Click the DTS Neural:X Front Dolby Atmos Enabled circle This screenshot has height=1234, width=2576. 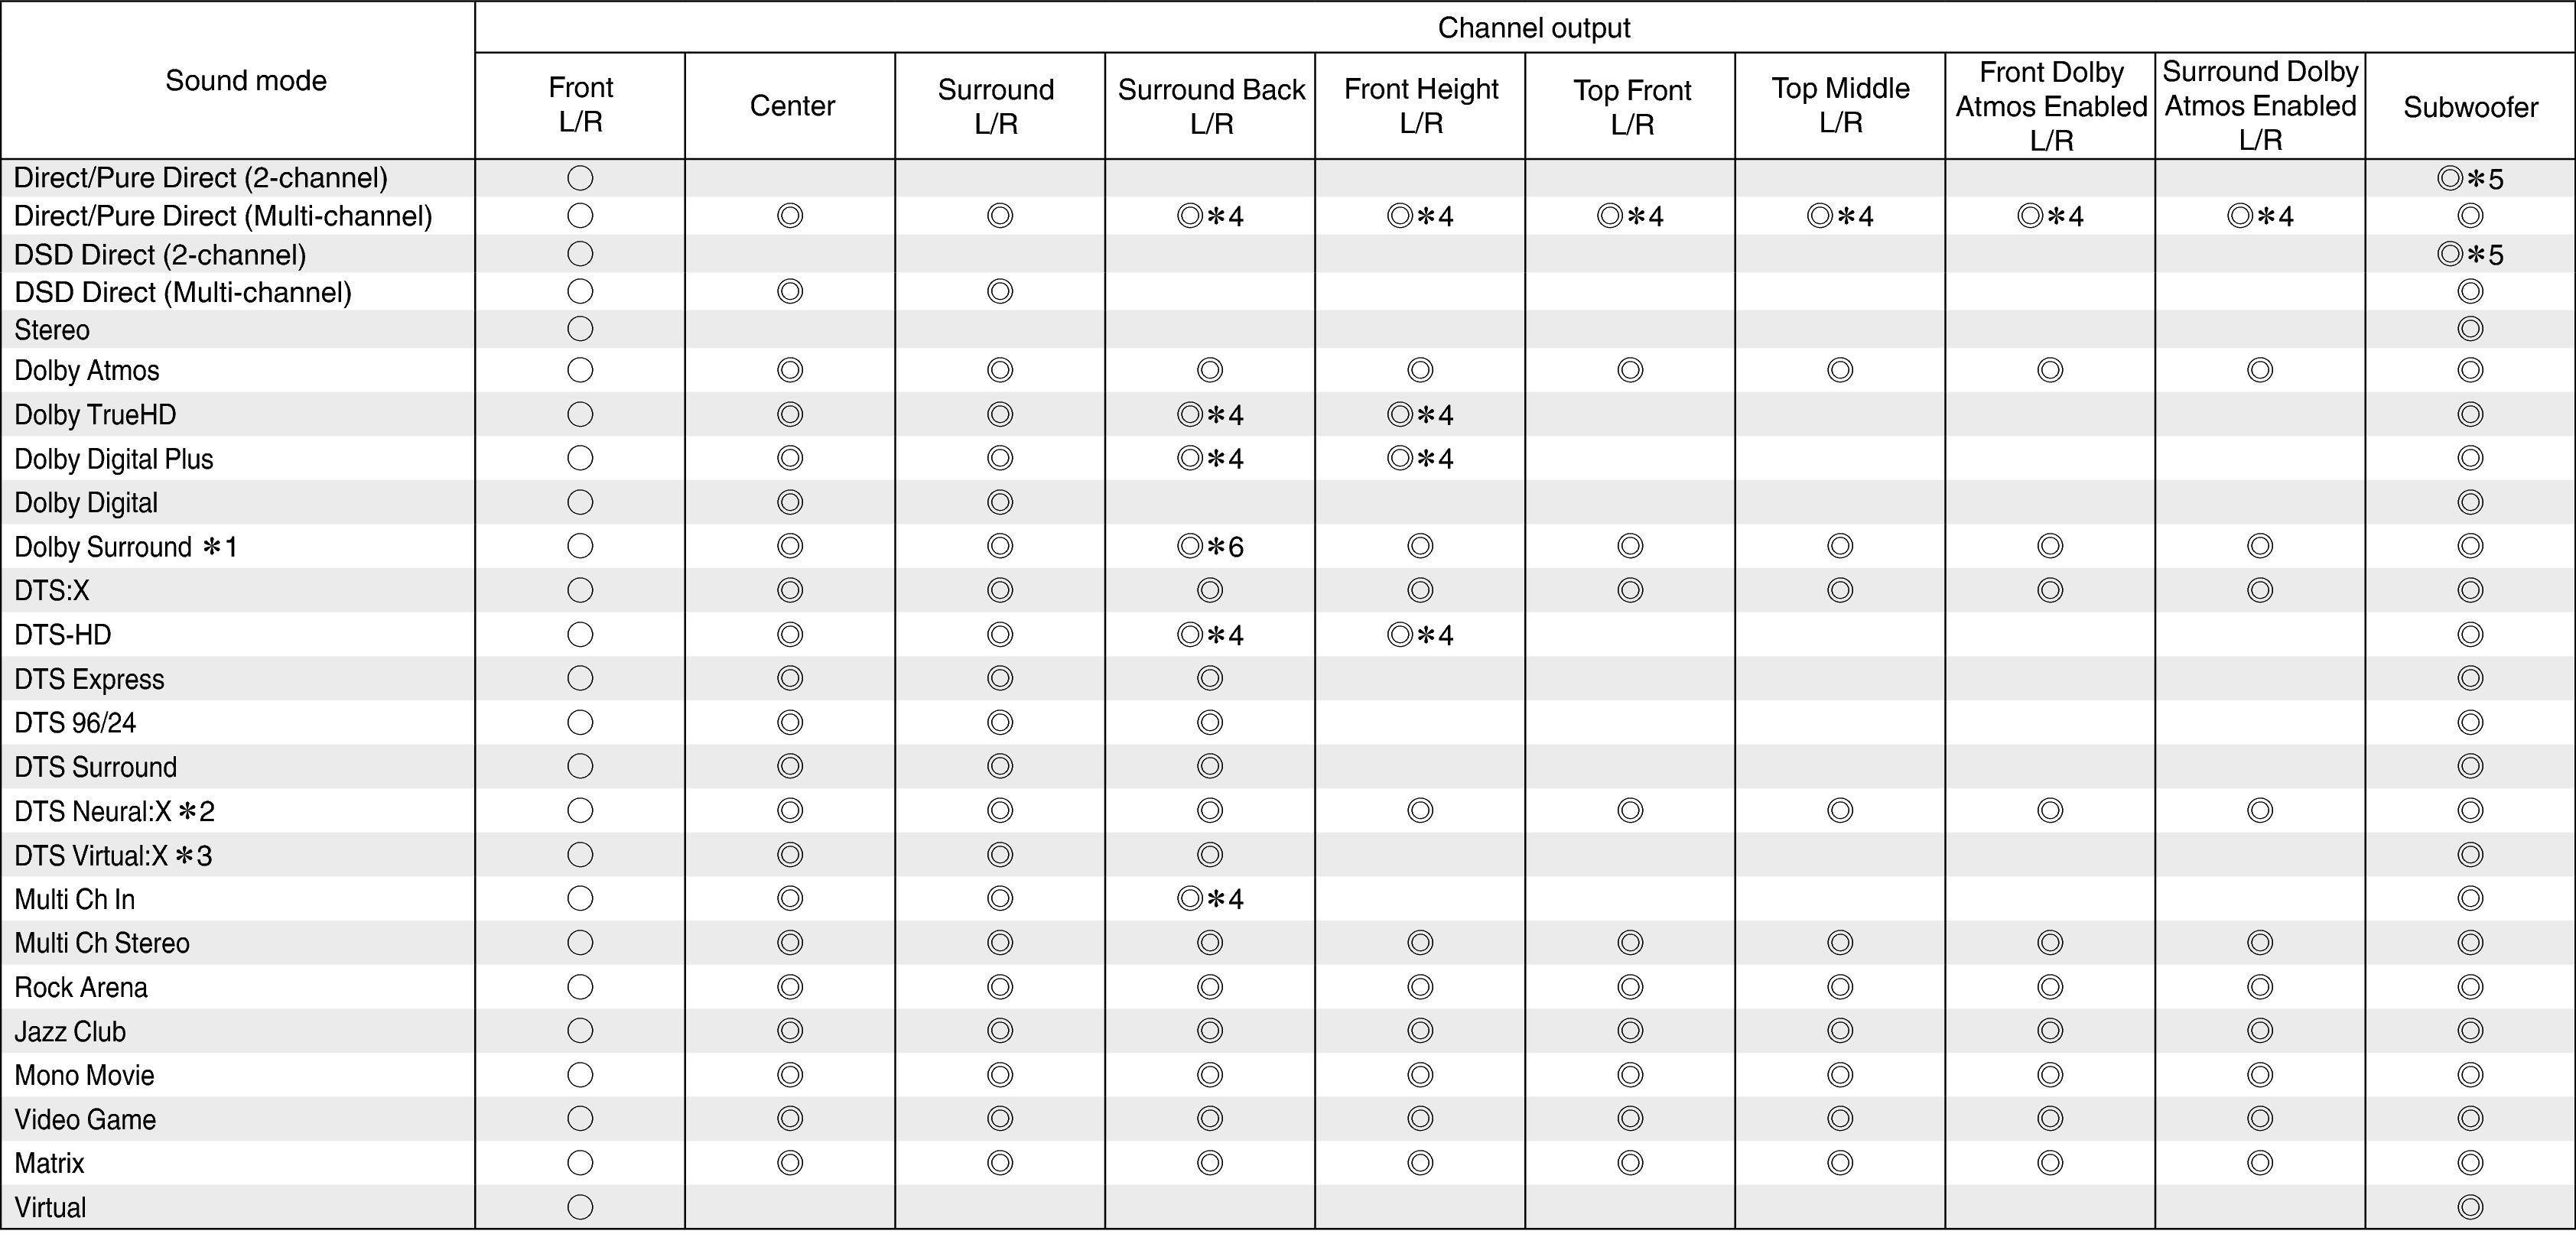click(x=2050, y=811)
